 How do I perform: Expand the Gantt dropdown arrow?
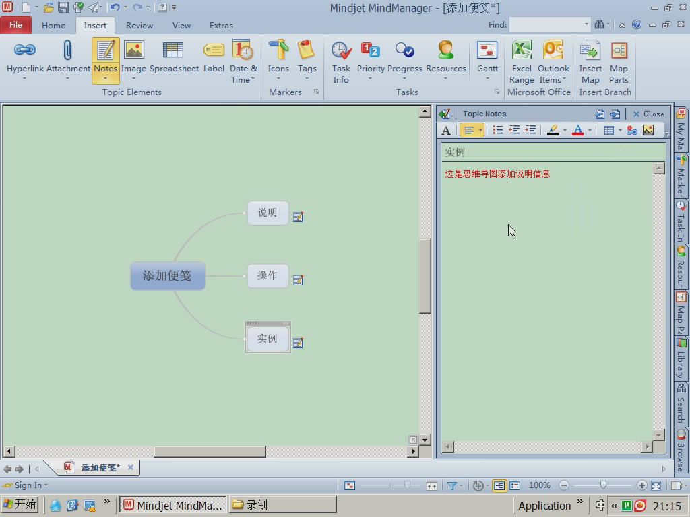487,79
